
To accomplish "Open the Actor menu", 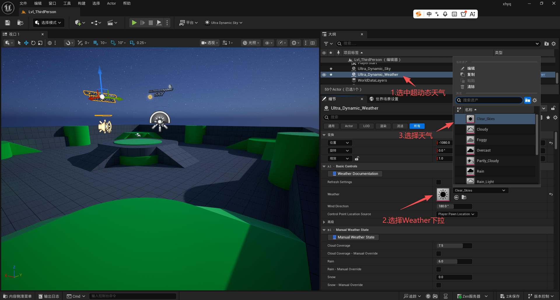I will click(x=111, y=3).
